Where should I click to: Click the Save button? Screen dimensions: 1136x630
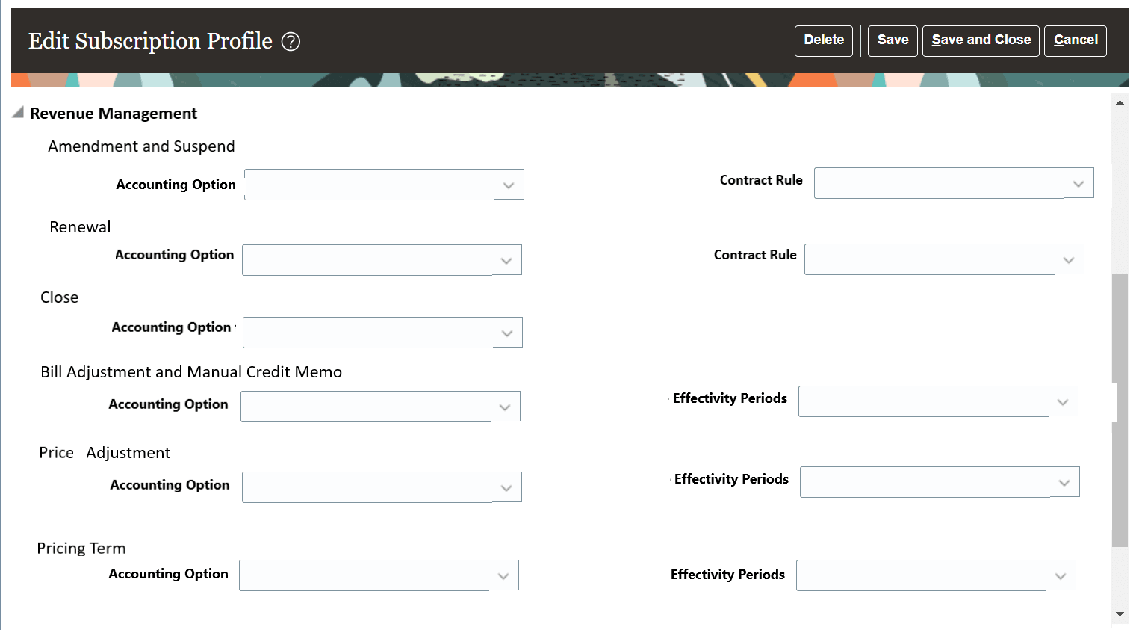click(893, 40)
